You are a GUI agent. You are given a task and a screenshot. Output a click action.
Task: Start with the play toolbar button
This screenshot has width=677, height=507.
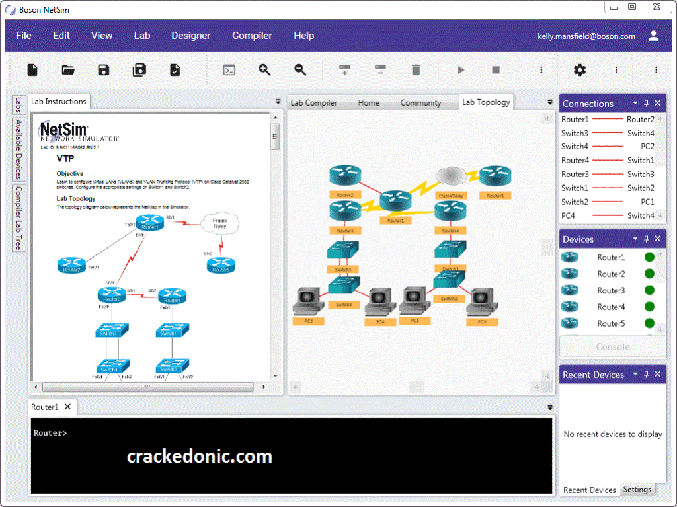coord(461,70)
